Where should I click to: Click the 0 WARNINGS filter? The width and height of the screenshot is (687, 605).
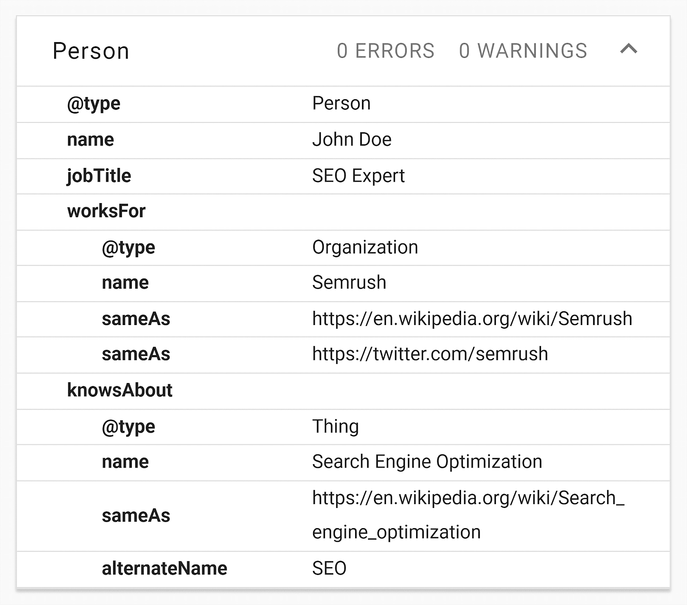click(524, 50)
